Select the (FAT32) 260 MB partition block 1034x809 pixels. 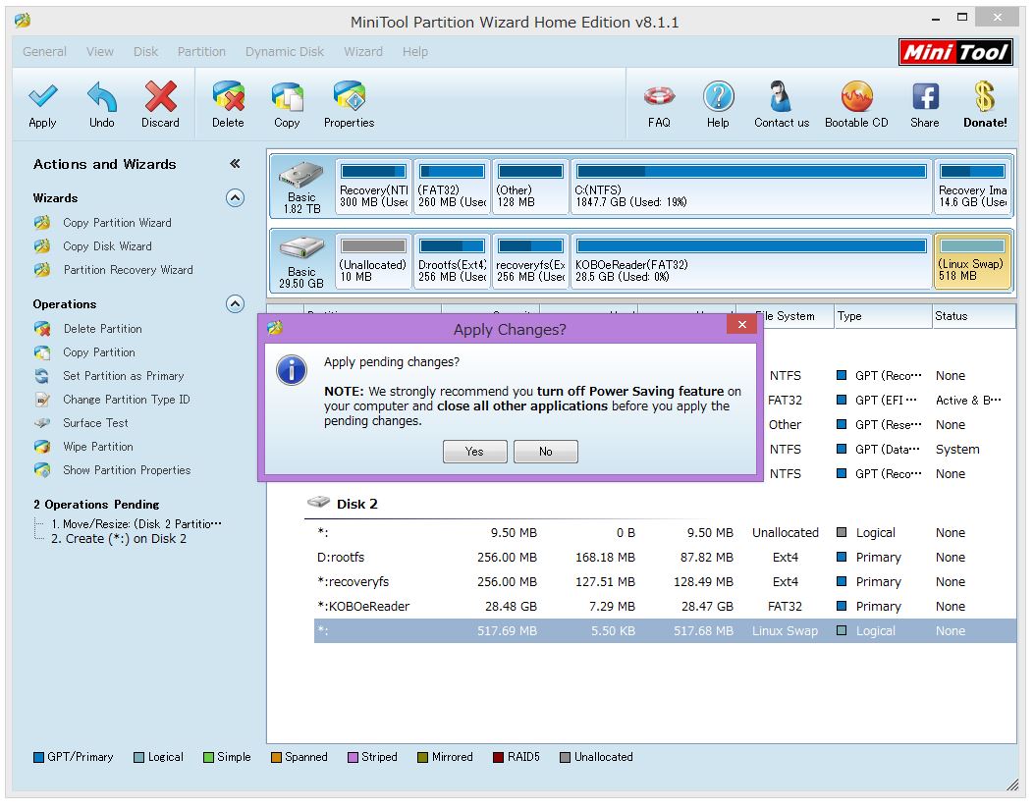pyautogui.click(x=453, y=187)
